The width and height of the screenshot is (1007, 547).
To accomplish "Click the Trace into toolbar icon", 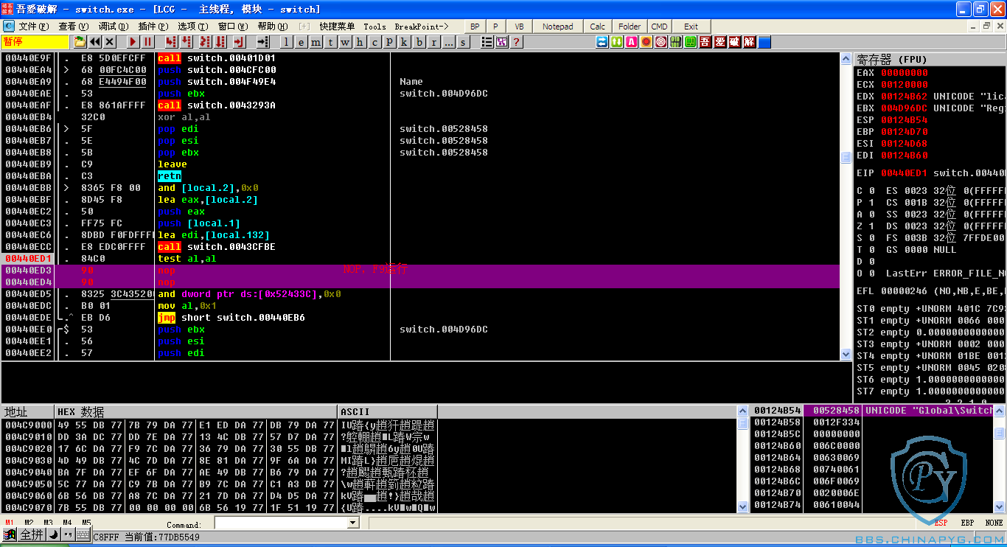I will [205, 42].
